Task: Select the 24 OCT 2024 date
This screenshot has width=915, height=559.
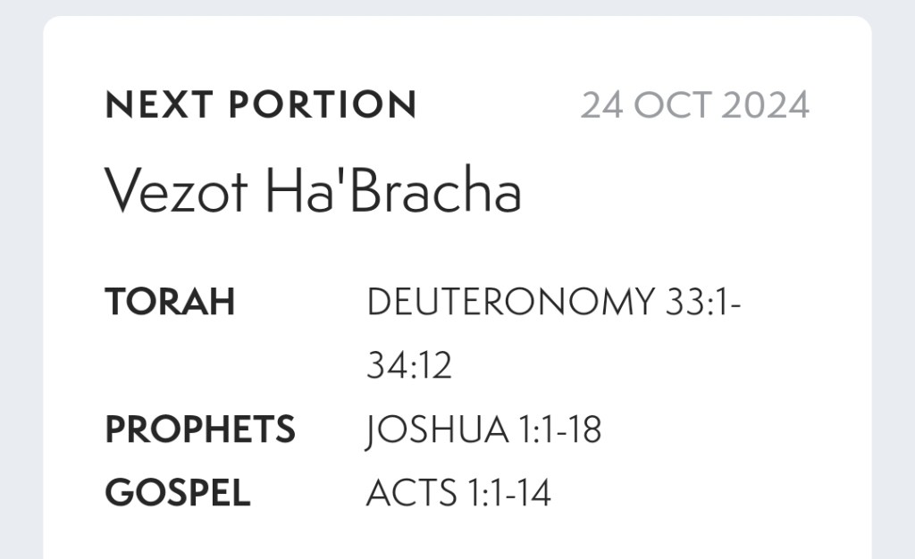Action: pos(694,105)
